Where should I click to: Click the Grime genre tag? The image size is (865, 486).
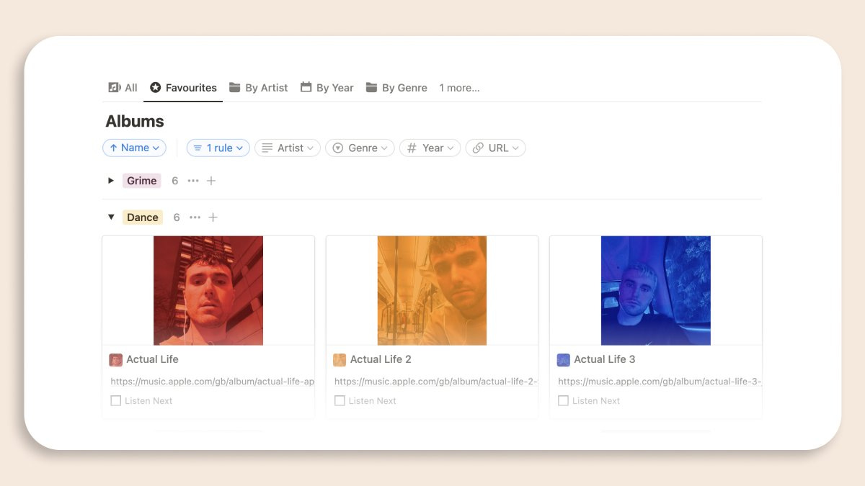click(x=142, y=181)
